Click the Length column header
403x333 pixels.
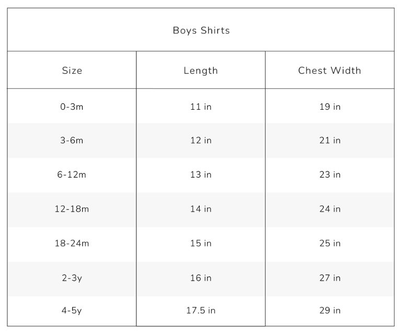coord(201,71)
